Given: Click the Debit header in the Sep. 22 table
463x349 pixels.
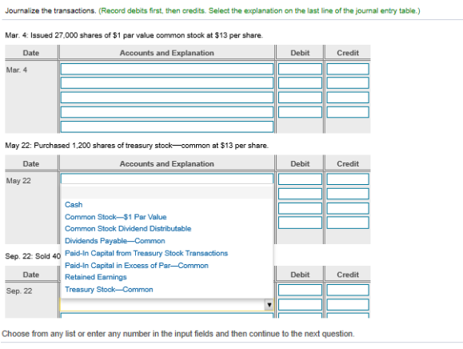Looking at the screenshot, I should [300, 275].
